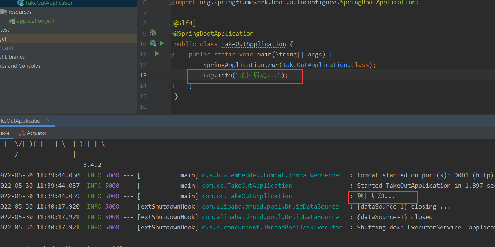Select the test folder in project tree
The width and height of the screenshot is (495, 247).
pos(5,30)
